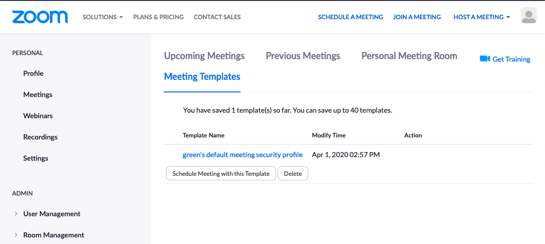This screenshot has width=545, height=244.
Task: Open the Host a Meeting dropdown
Action: [481, 17]
